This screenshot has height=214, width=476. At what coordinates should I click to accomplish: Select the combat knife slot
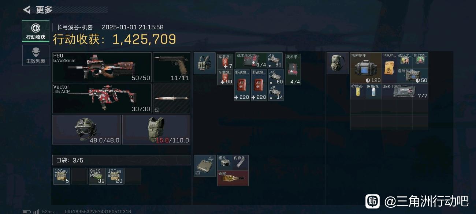(x=172, y=98)
